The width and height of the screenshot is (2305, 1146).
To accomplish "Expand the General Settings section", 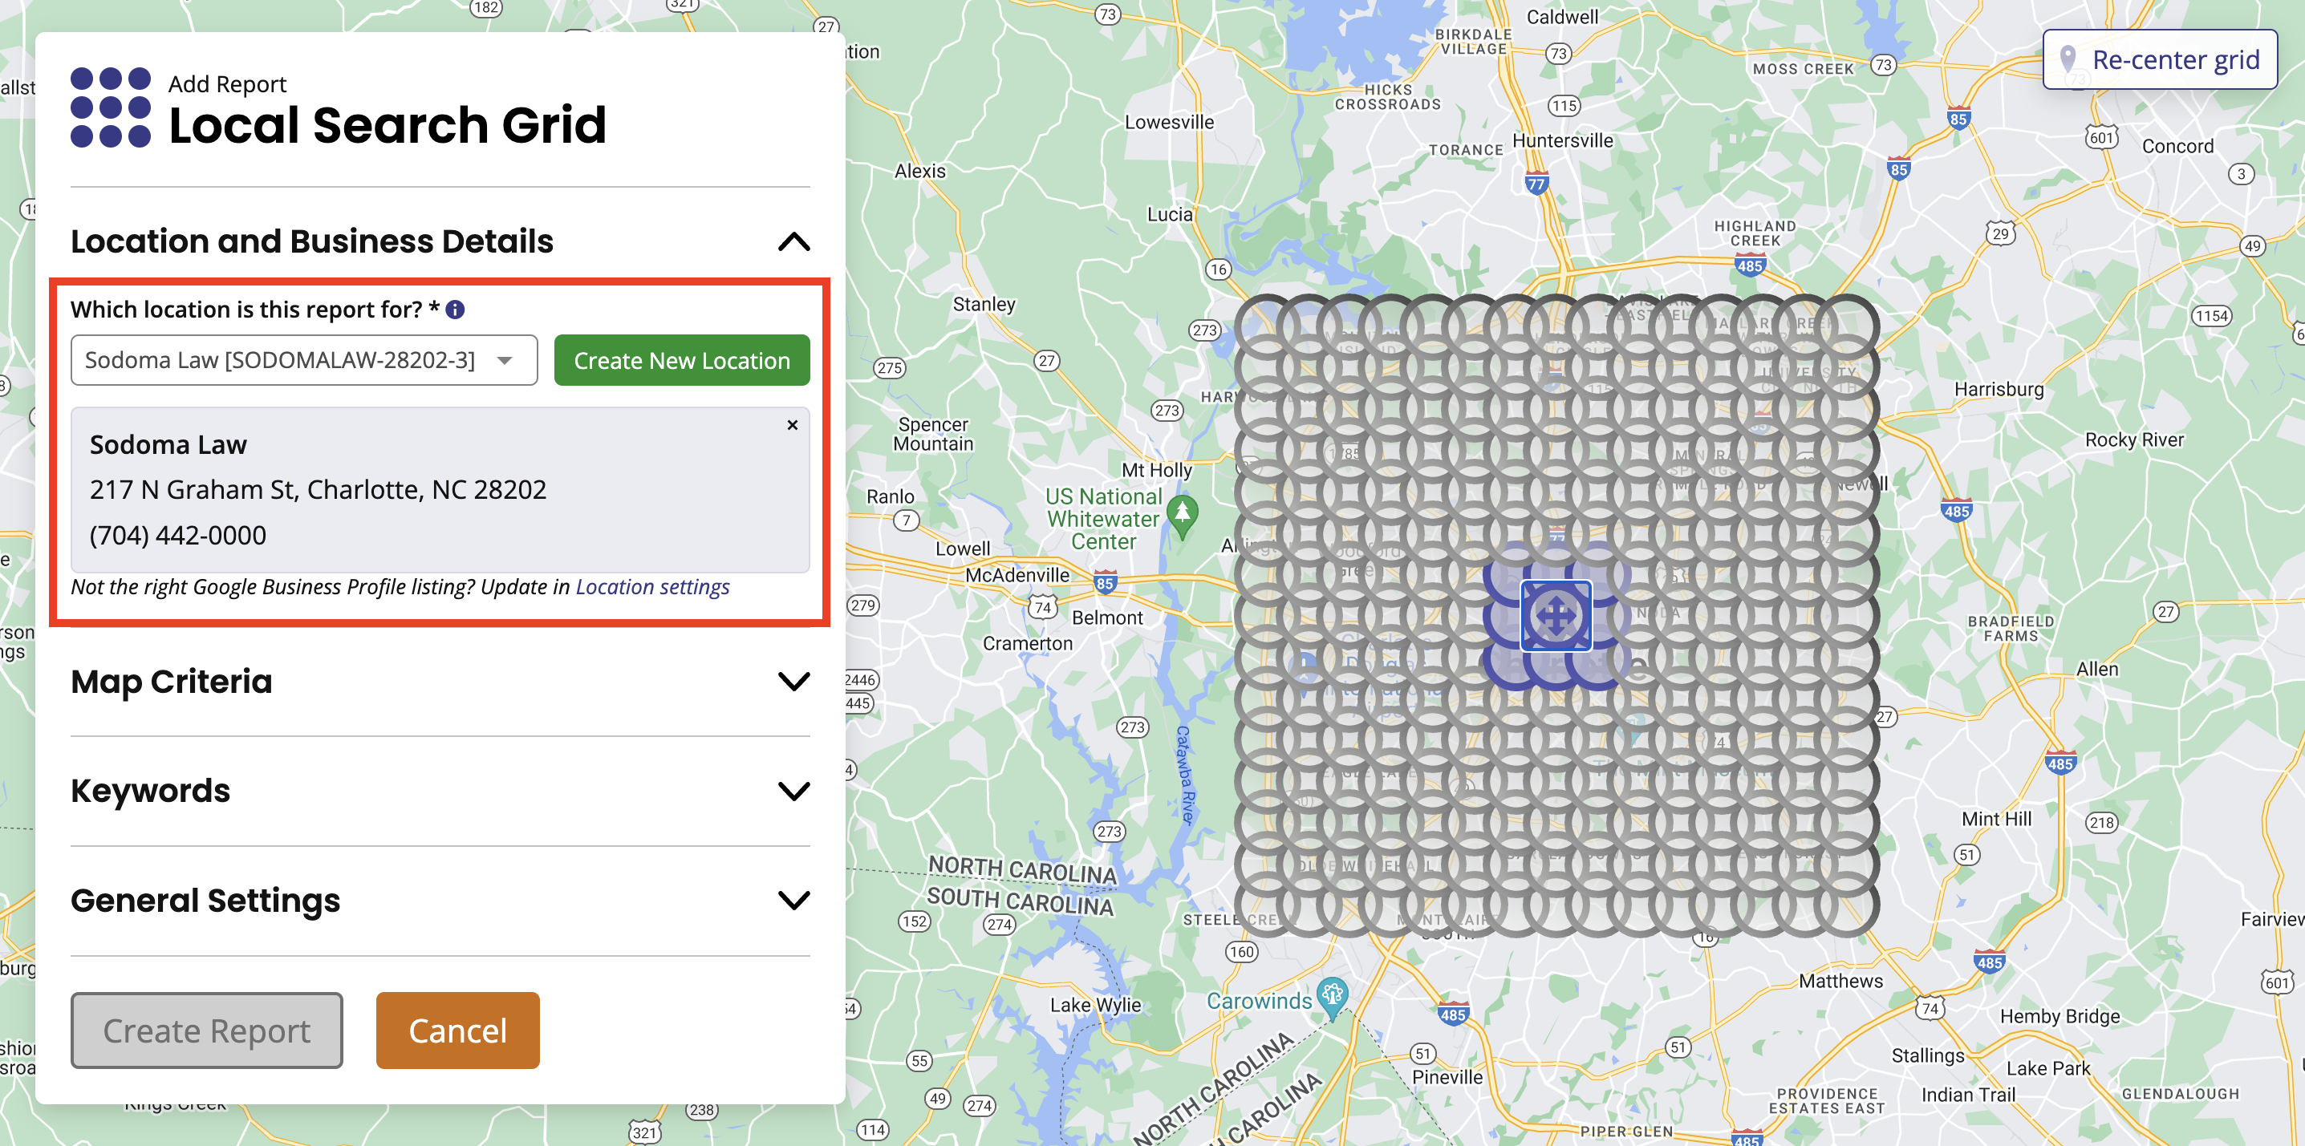I will pos(793,900).
